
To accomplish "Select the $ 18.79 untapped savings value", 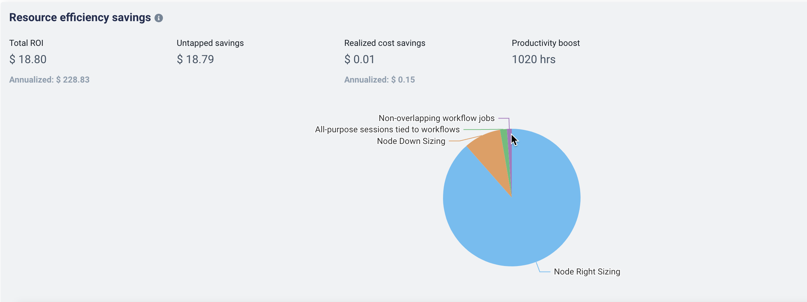I will 195,59.
